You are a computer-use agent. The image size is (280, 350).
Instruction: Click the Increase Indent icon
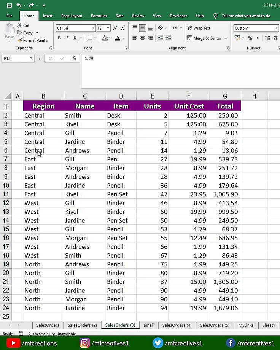(x=168, y=38)
